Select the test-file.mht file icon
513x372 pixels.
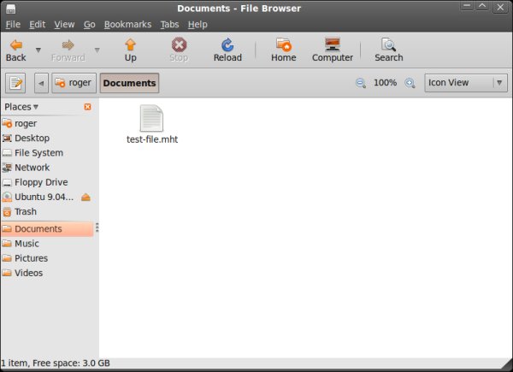tap(151, 118)
